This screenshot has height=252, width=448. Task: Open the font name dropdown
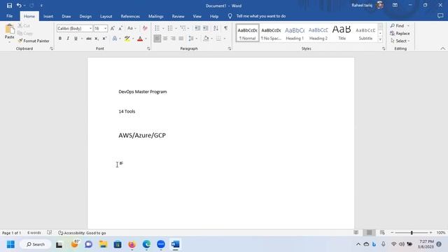90,29
